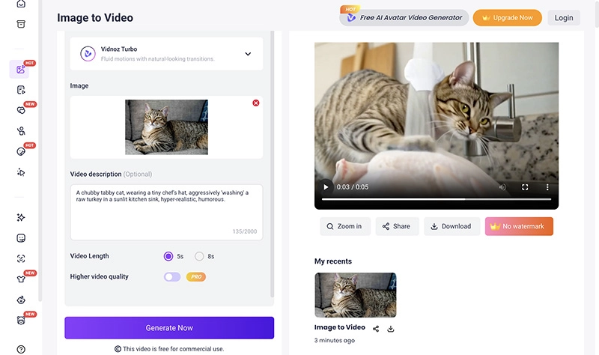This screenshot has width=599, height=355.
Task: Toggle the Higher video quality switch
Action: tap(172, 276)
